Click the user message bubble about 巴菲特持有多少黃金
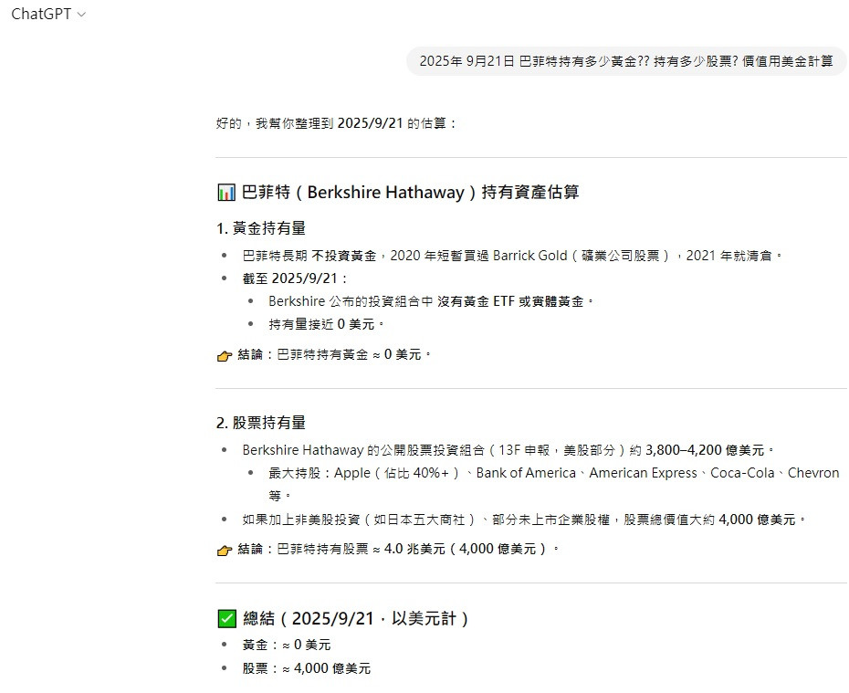Image resolution: width=849 pixels, height=693 pixels. click(626, 61)
